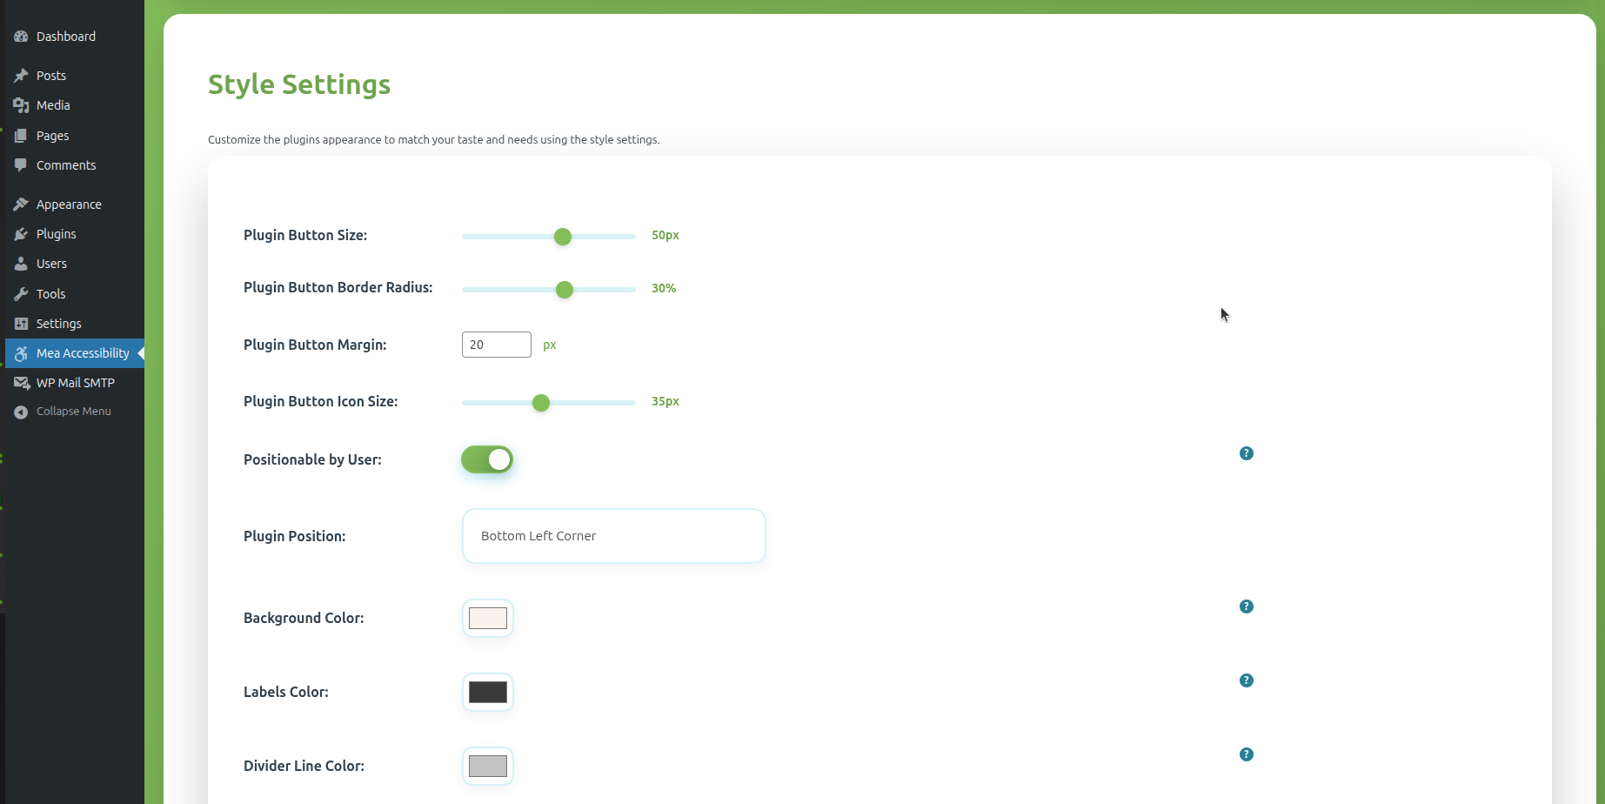Open the WP Mail SMTP envelope icon
This screenshot has height=804, width=1605.
(x=21, y=382)
